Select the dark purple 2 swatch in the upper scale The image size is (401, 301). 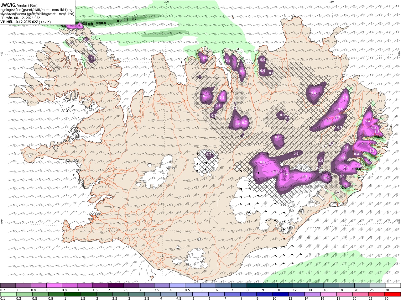(116, 285)
